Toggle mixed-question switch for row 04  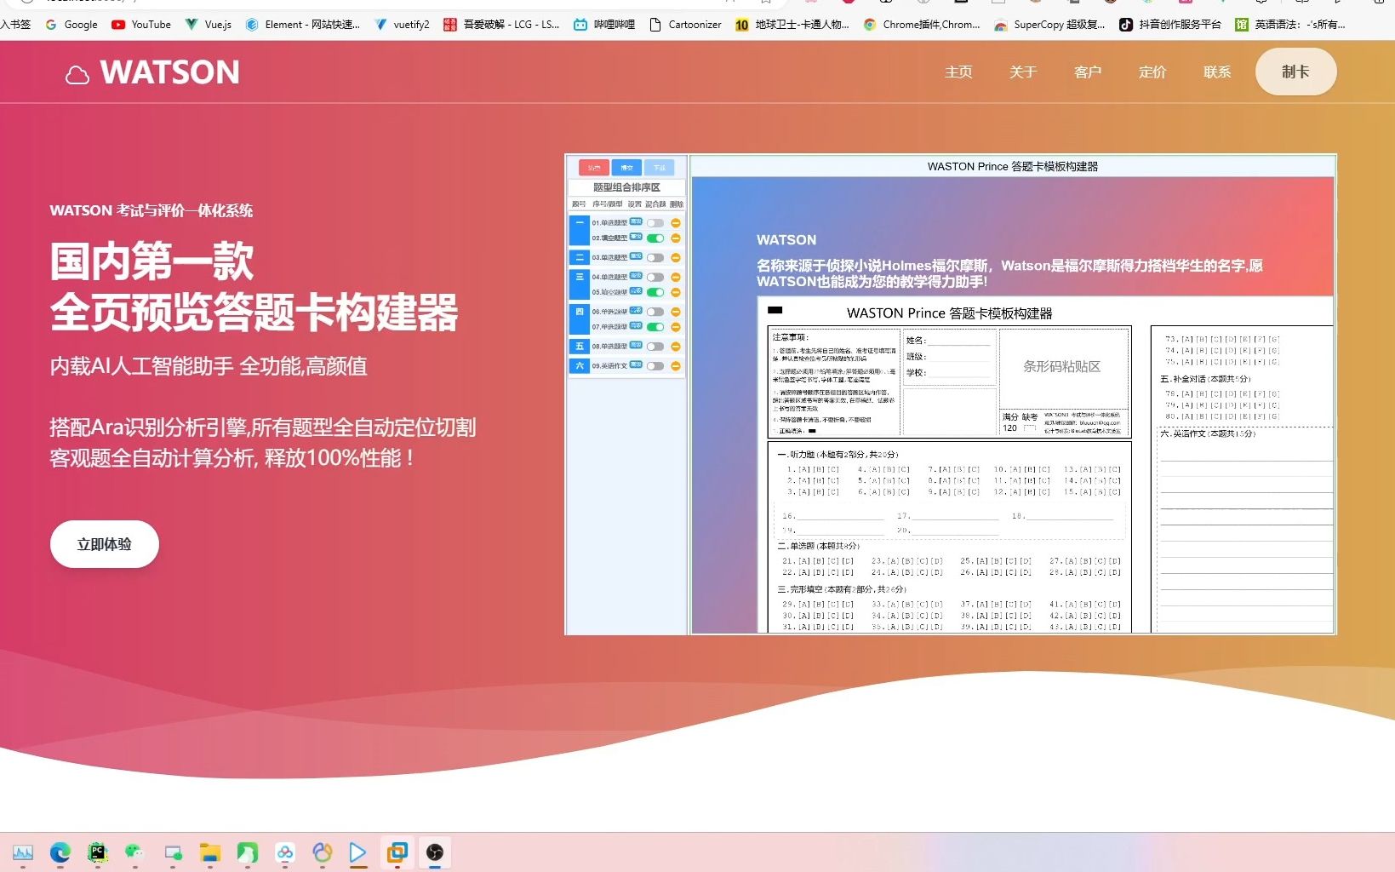coord(655,278)
